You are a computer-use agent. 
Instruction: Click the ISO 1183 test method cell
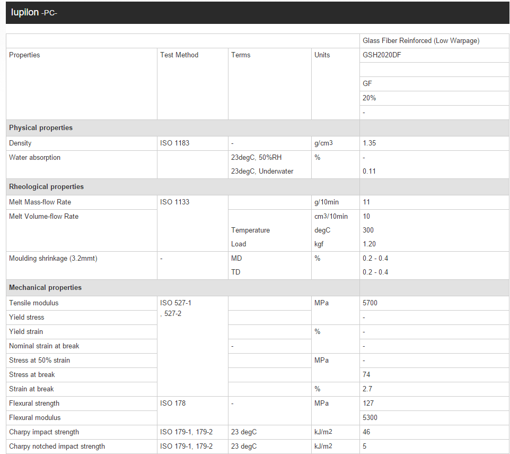click(174, 143)
